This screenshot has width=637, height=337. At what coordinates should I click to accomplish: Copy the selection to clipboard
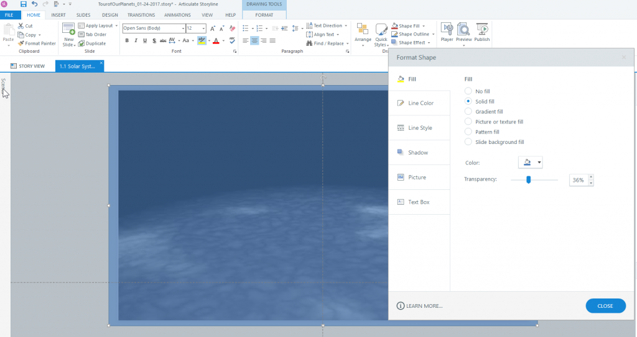[27, 35]
